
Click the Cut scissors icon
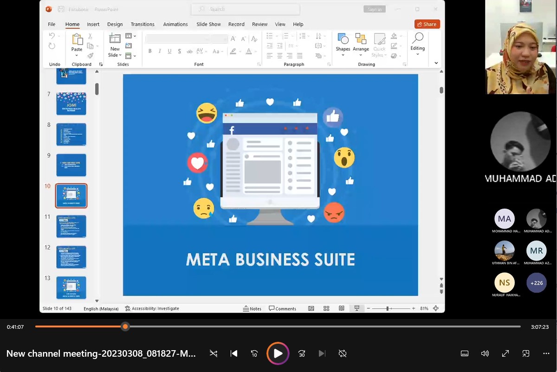coord(90,36)
